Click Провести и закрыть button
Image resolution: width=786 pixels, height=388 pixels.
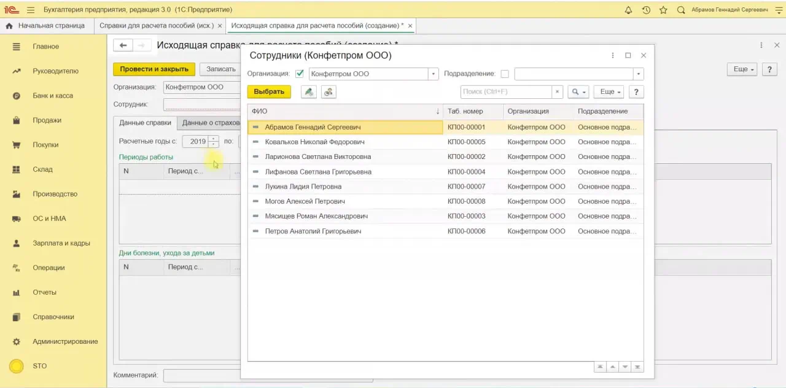coord(154,69)
